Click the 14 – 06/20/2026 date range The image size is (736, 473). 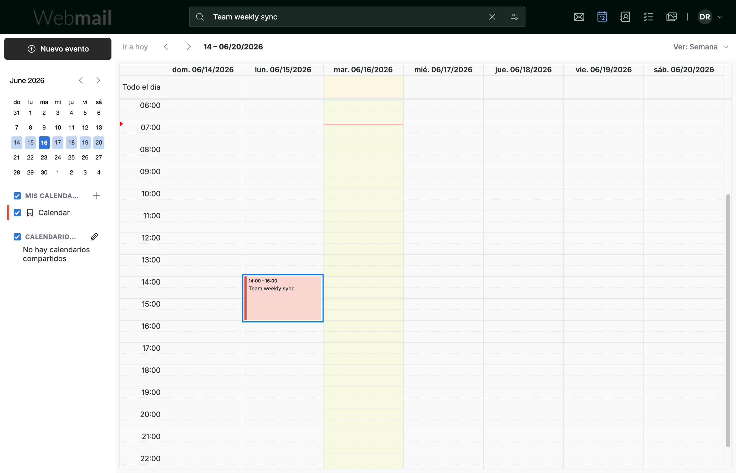(233, 47)
